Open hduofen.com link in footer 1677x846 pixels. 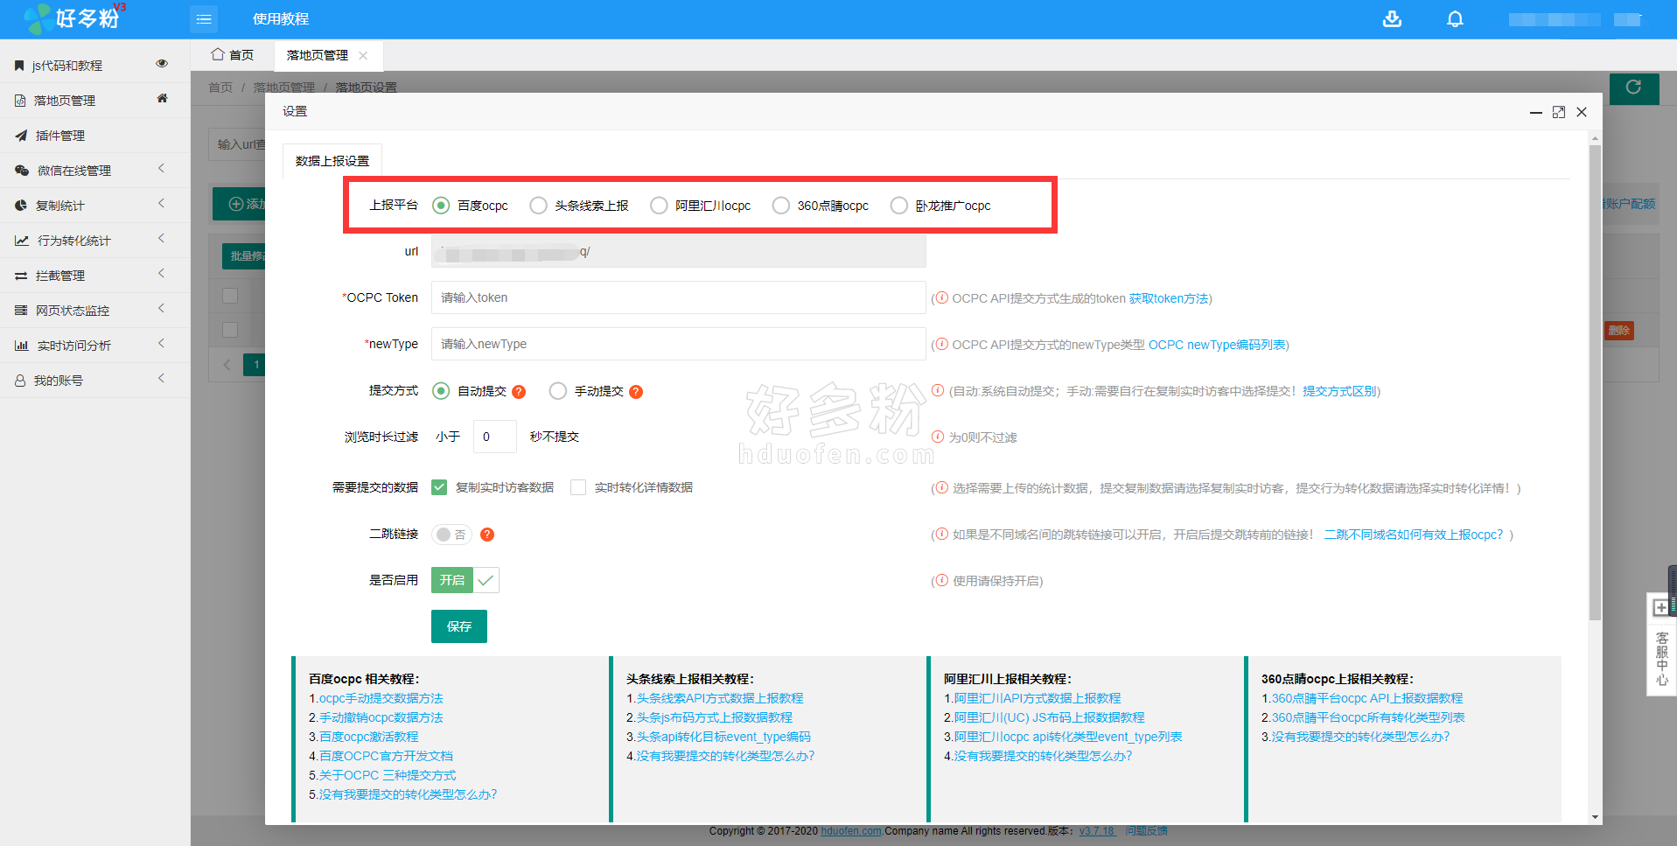pyautogui.click(x=850, y=831)
